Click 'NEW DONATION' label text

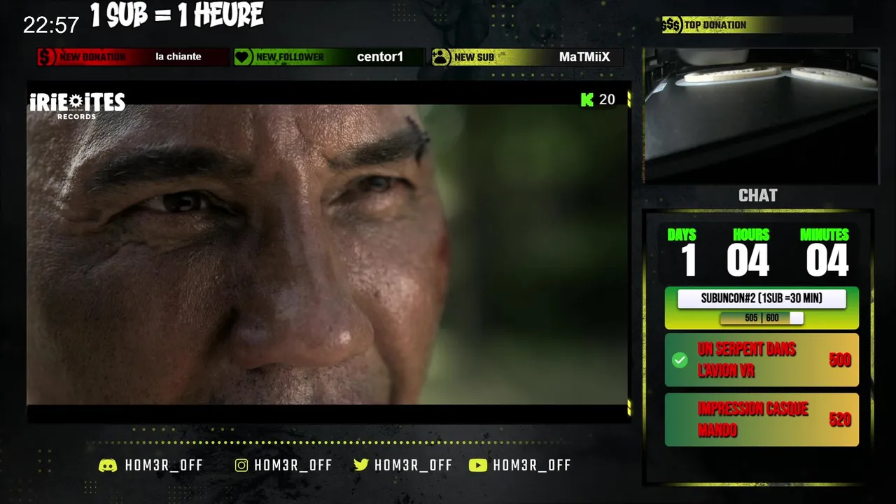93,57
